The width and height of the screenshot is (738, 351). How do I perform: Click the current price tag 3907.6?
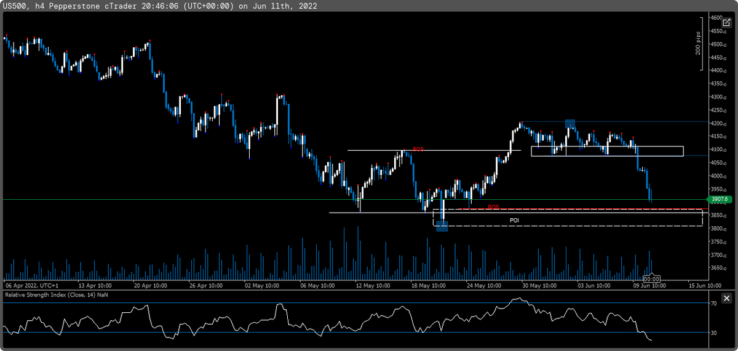(x=719, y=199)
